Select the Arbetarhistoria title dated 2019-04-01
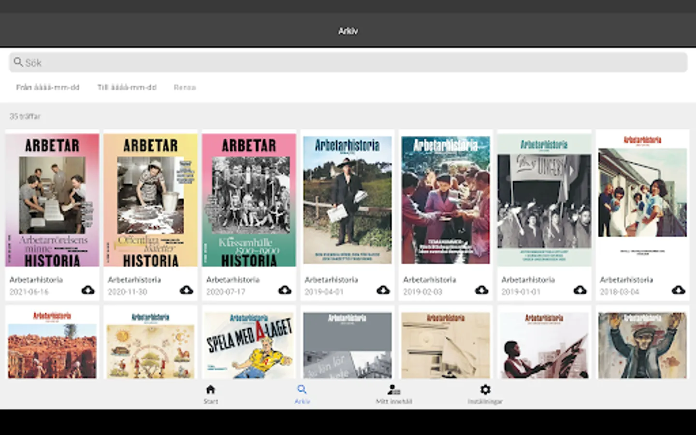Image resolution: width=696 pixels, height=435 pixels. [x=331, y=280]
